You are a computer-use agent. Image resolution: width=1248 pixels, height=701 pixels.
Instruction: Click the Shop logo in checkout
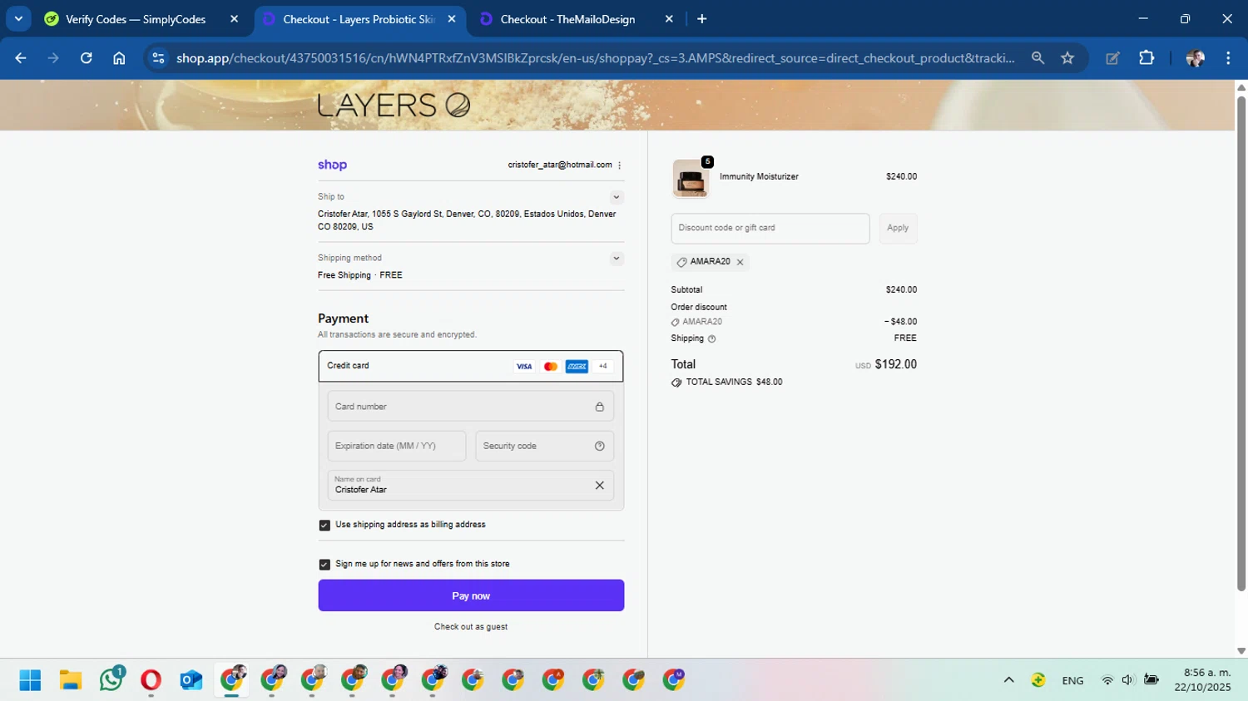[332, 165]
